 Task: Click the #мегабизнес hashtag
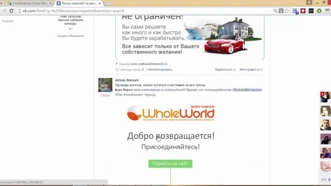[x=133, y=95]
